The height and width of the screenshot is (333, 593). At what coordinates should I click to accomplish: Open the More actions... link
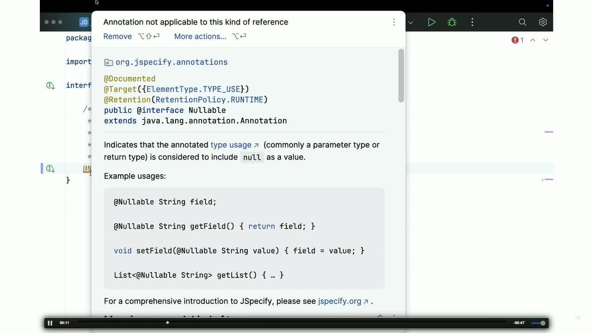[x=200, y=37]
